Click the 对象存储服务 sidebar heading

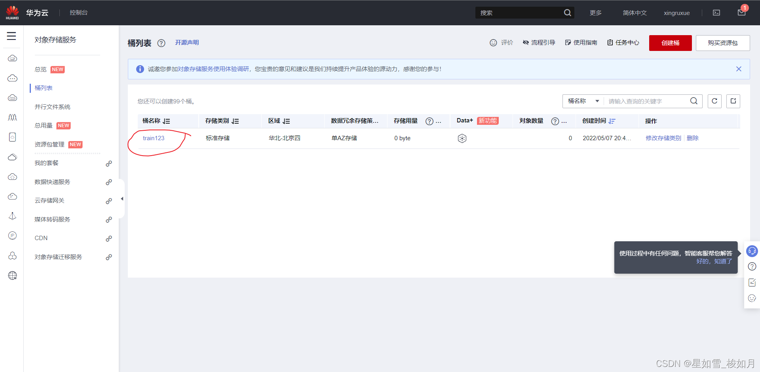[x=55, y=40]
